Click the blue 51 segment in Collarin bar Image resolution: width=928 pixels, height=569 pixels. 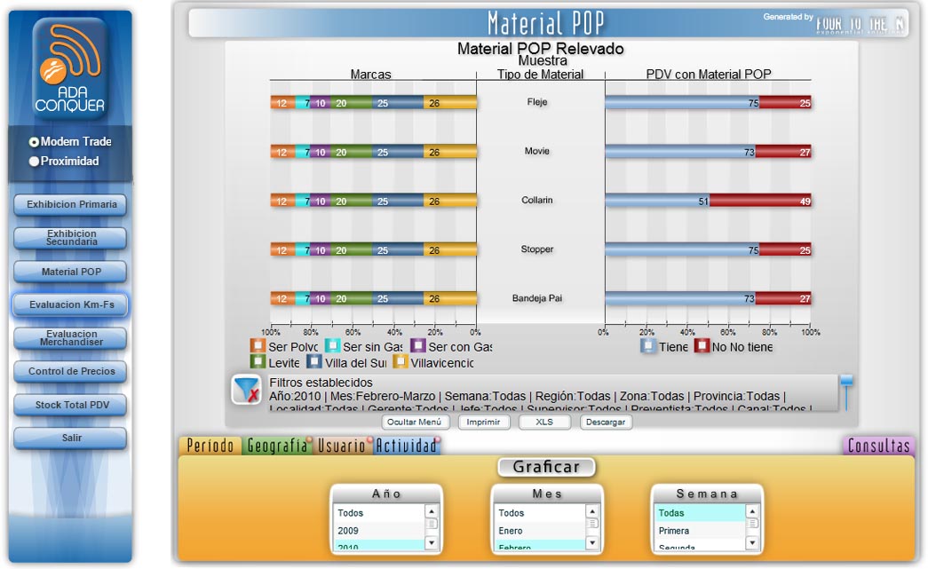point(657,202)
